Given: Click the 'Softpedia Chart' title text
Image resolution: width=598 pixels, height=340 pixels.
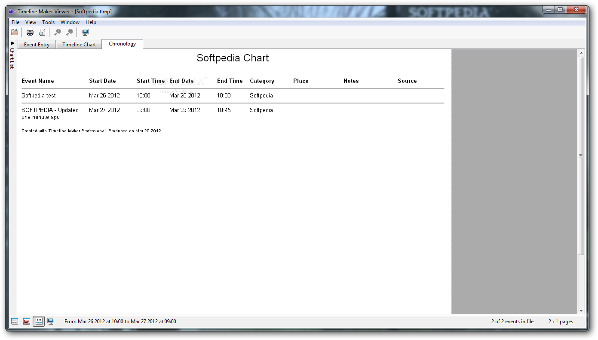Looking at the screenshot, I should [233, 58].
